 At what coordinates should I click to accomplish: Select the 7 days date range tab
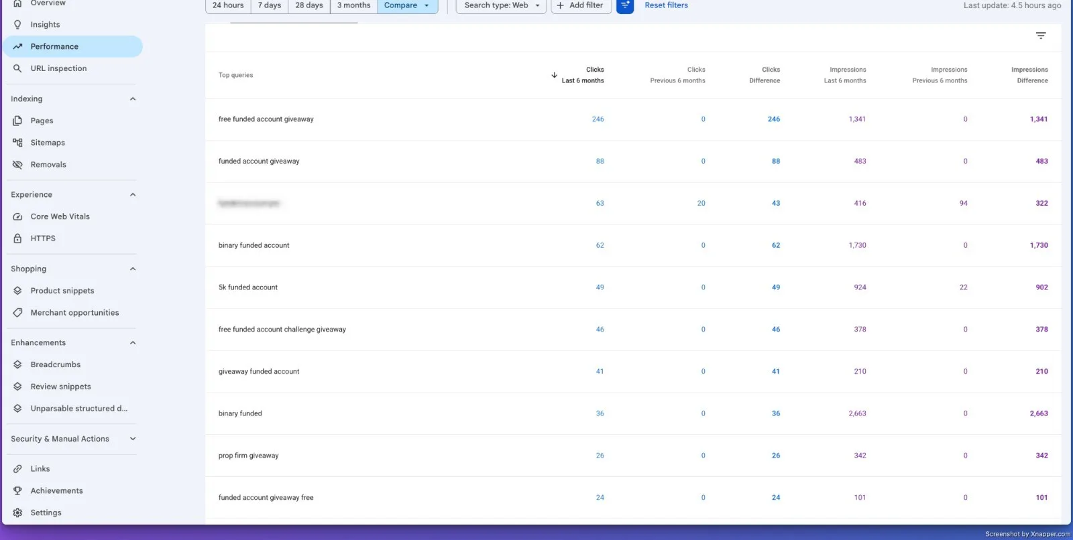coord(270,5)
